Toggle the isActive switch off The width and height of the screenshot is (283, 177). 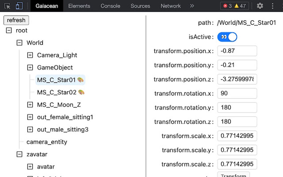coord(227,37)
